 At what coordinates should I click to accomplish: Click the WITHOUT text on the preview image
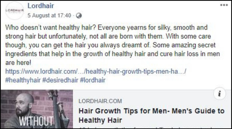36,121
